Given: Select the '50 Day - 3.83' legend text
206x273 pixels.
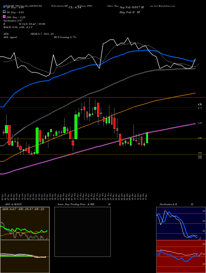Looking at the screenshot, I should coord(15,12).
